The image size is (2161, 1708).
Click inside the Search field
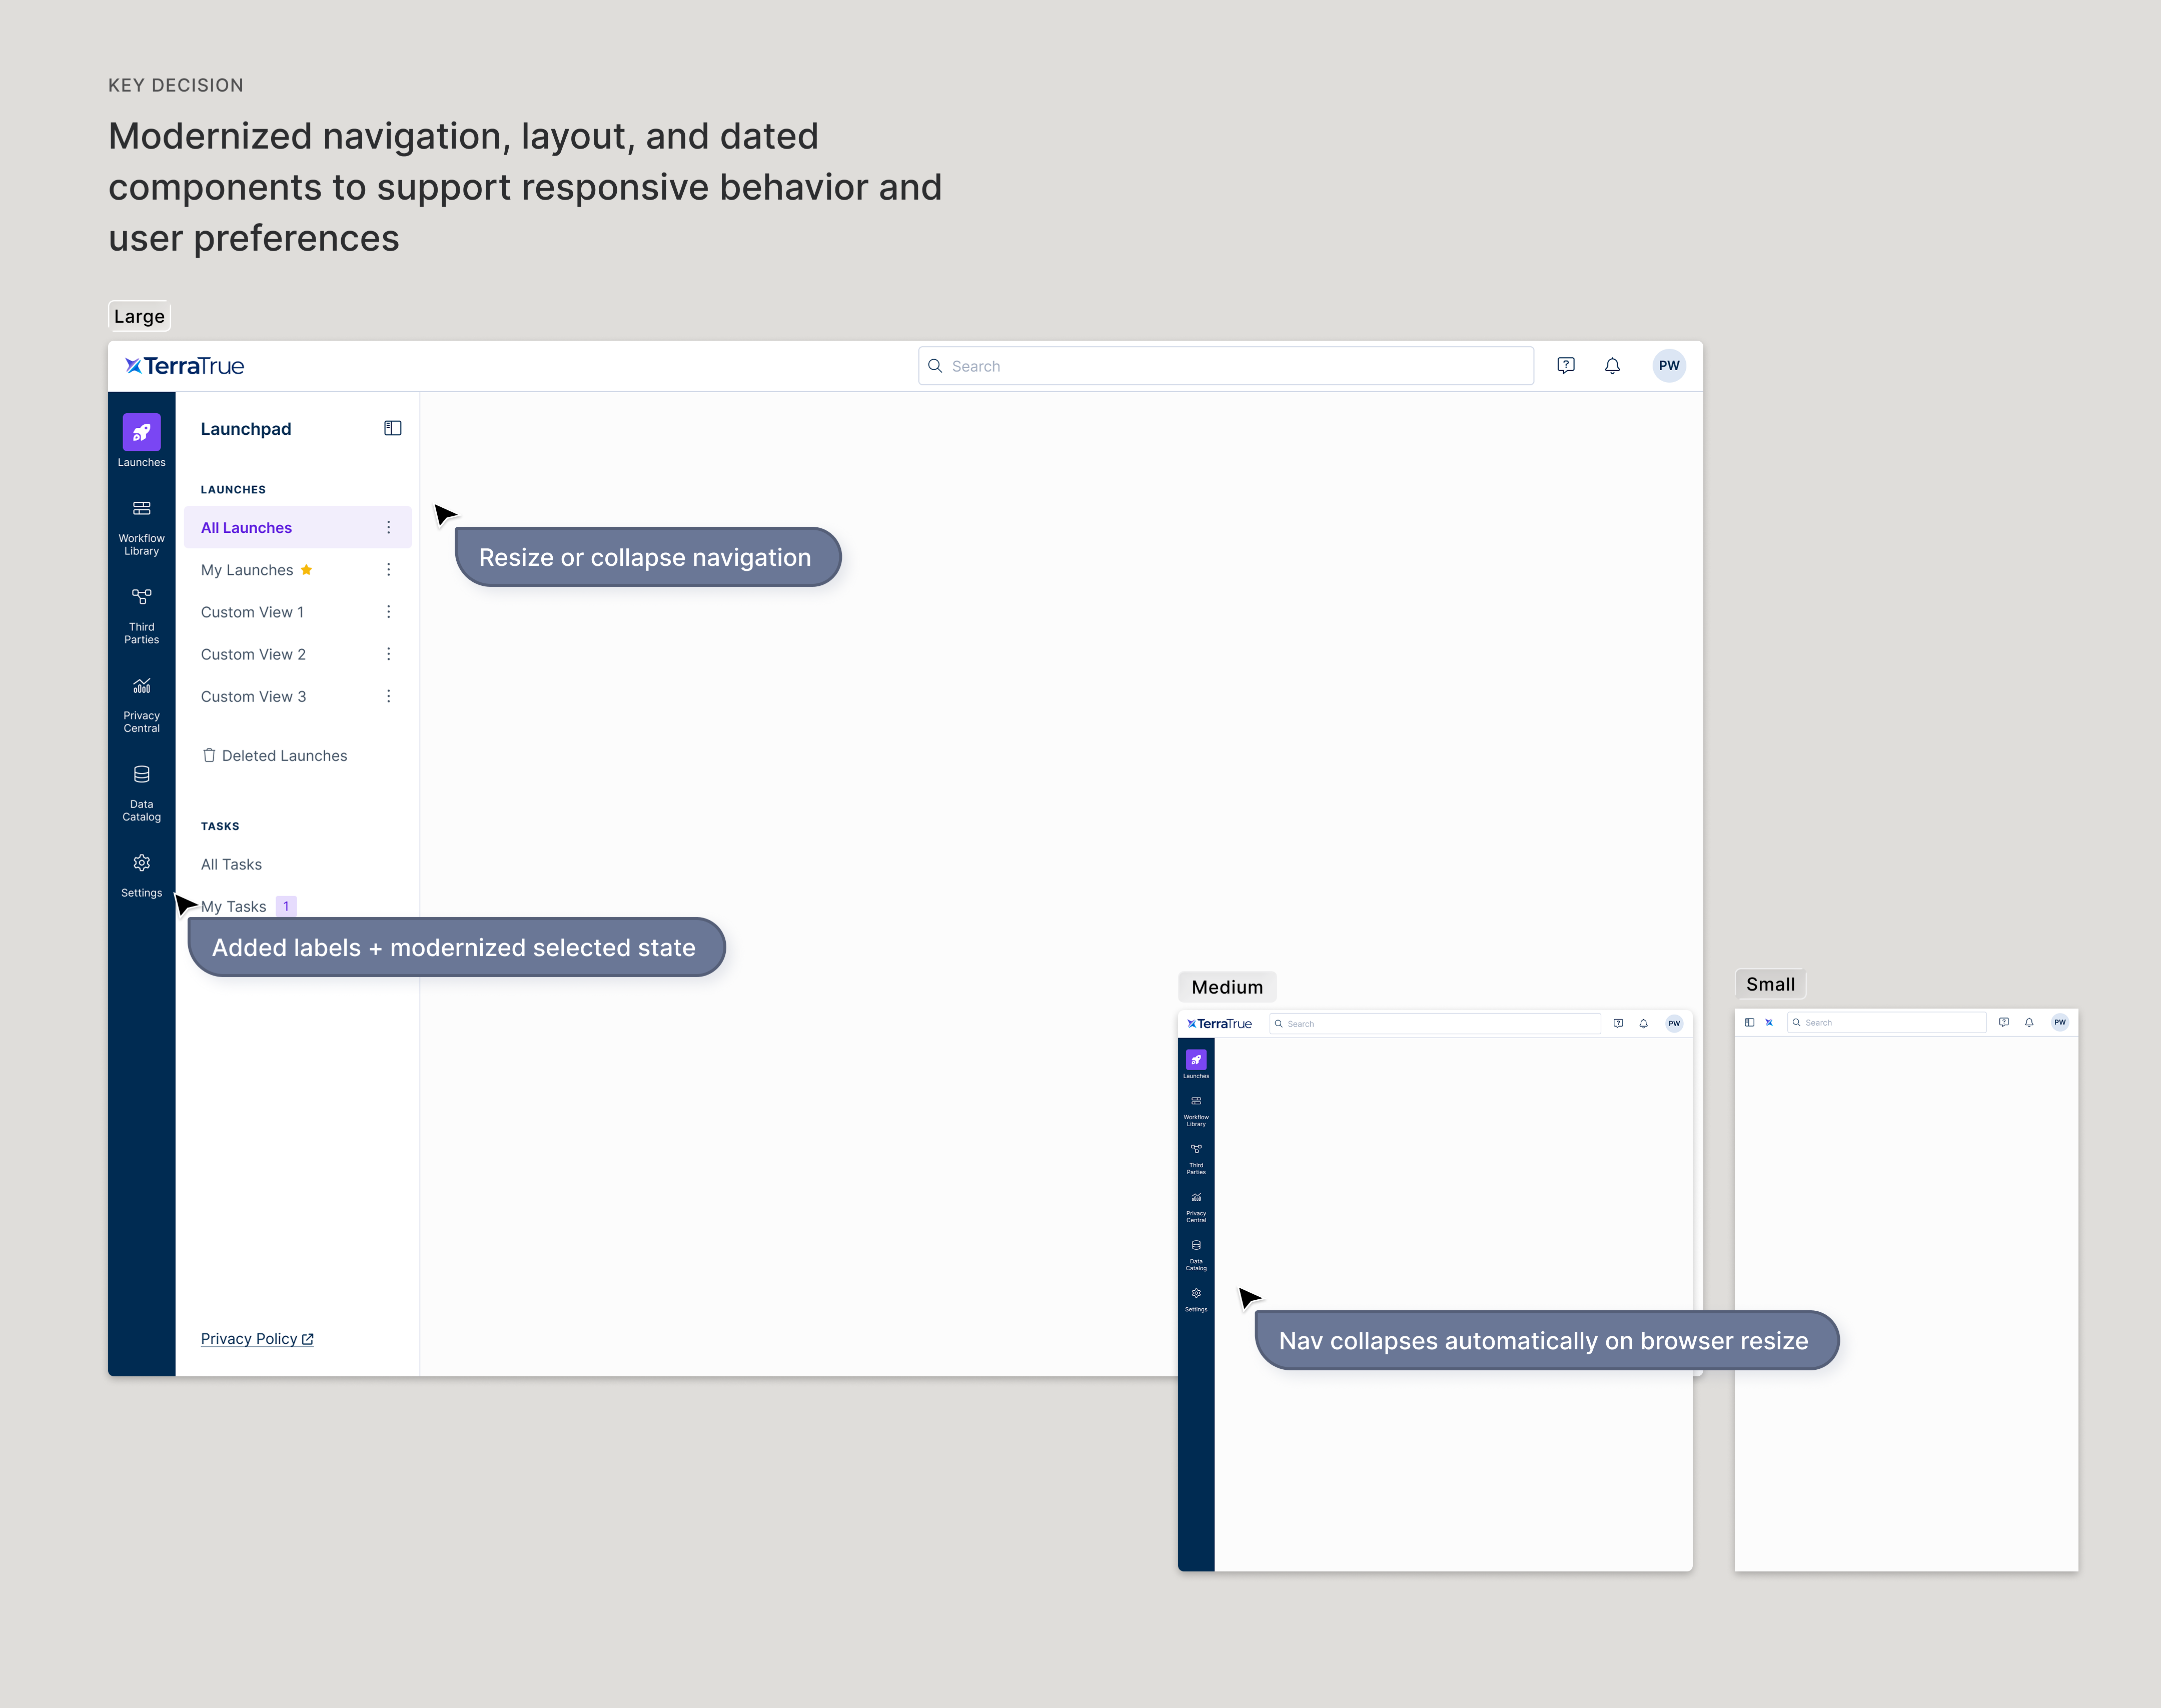[x=1225, y=365]
